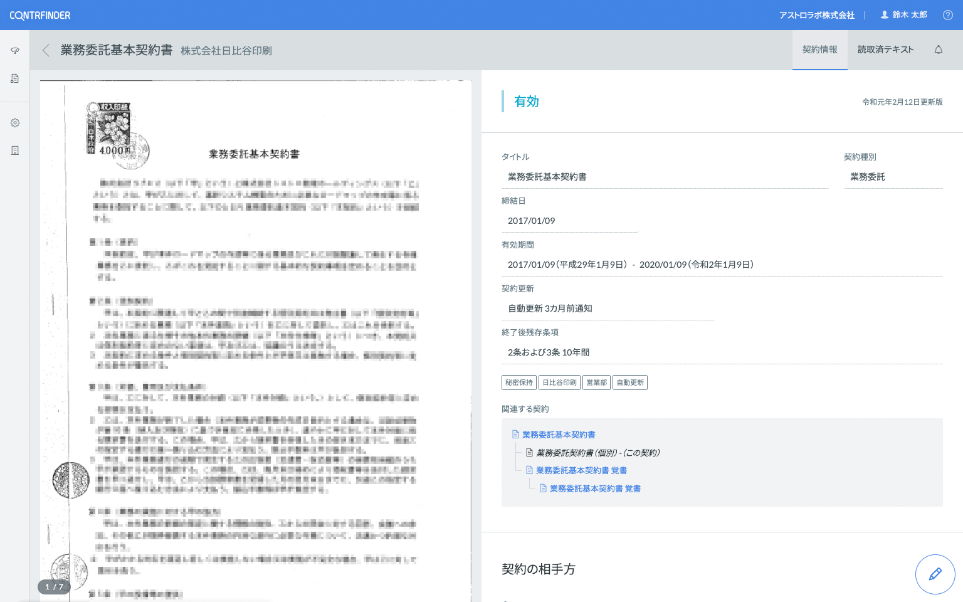This screenshot has height=602, width=963.
Task: Open user menu for 鈴木 太郎
Action: click(903, 15)
